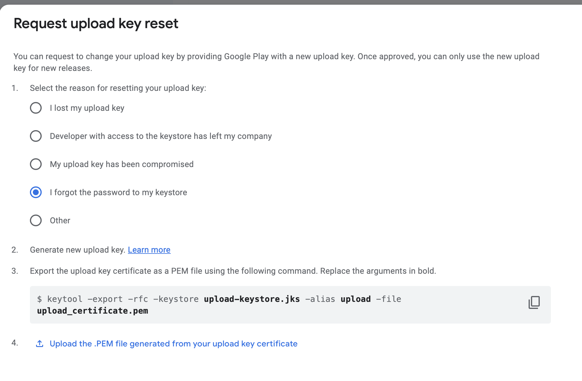Click the selected forgot keystore password radio
582x381 pixels.
36,192
